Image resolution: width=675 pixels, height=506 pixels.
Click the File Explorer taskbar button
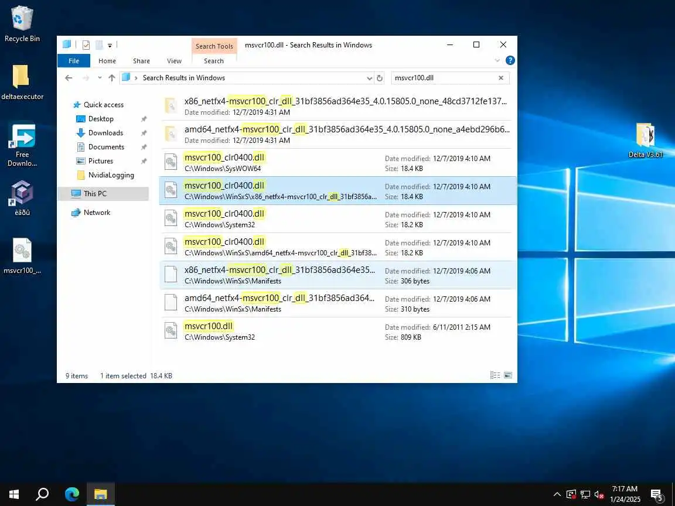tap(101, 494)
